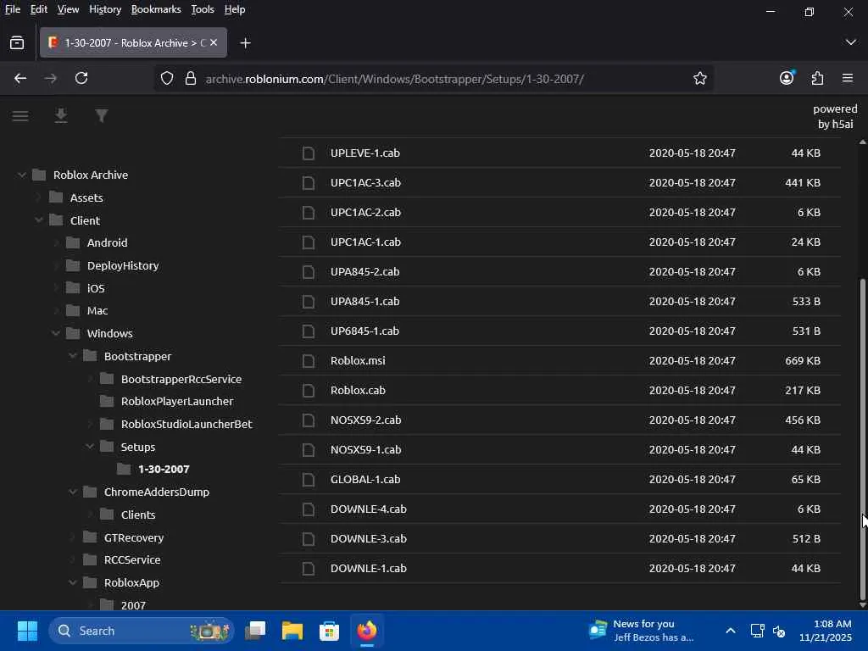Open File Explorer from taskbar
The height and width of the screenshot is (651, 868).
292,631
